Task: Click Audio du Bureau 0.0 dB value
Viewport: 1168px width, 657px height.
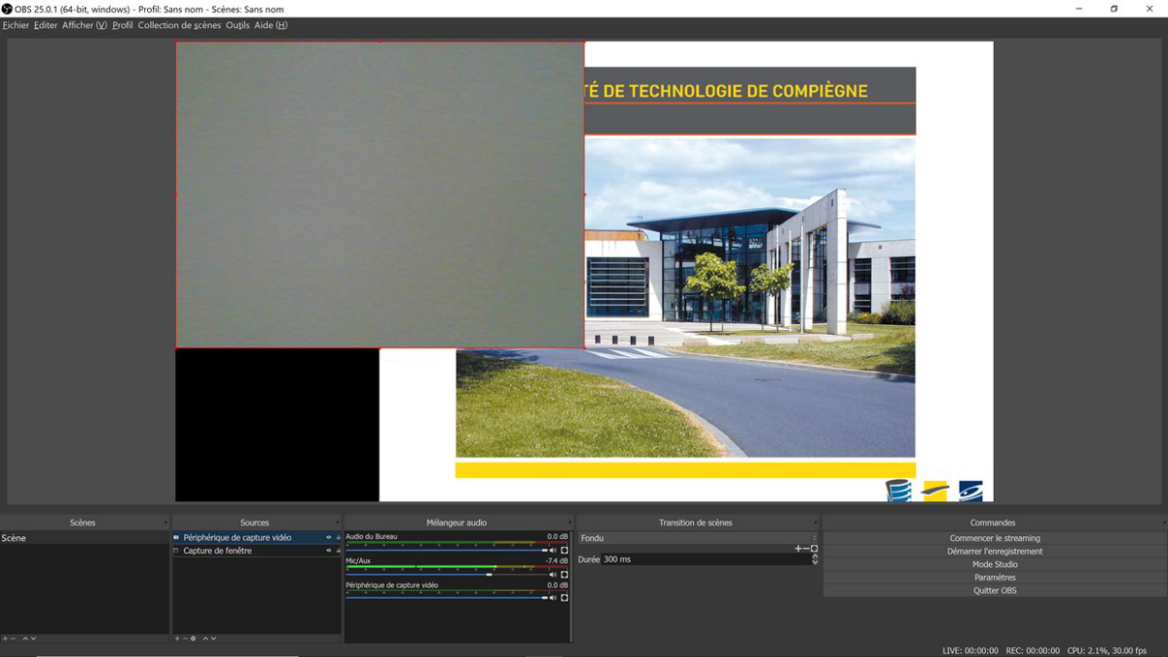Action: pyautogui.click(x=558, y=536)
